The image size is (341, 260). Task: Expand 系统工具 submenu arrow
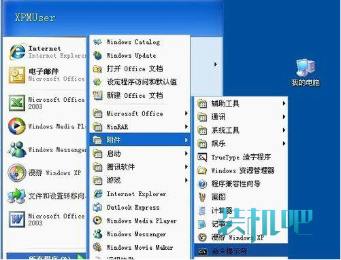pyautogui.click(x=284, y=130)
